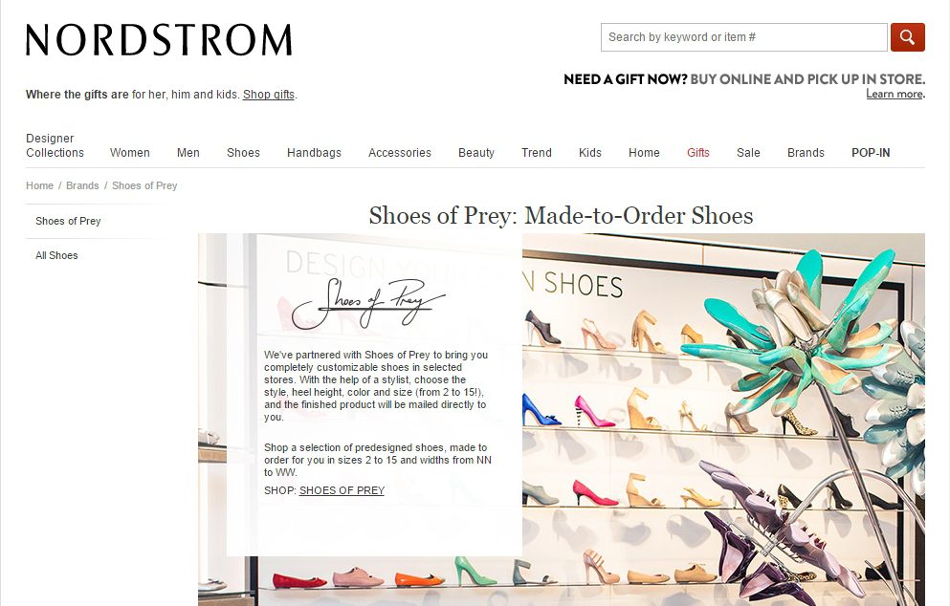Go to Brands breadcrumb link

coord(82,185)
